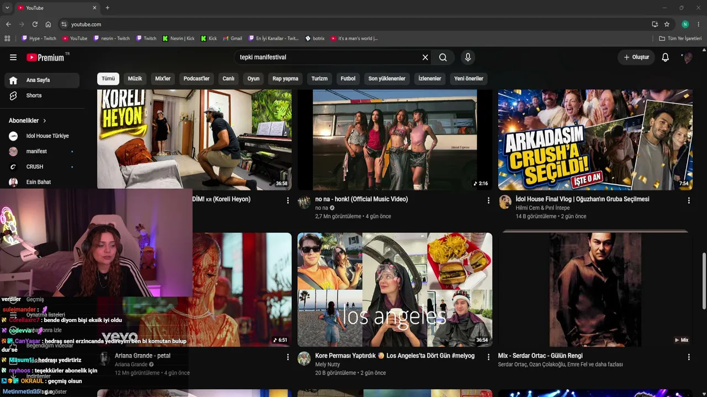Screen dimensions: 707x397
Task: Expand the Abonelikler section
Action: [28, 121]
